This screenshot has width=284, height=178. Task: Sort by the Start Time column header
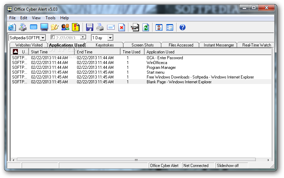(52, 52)
